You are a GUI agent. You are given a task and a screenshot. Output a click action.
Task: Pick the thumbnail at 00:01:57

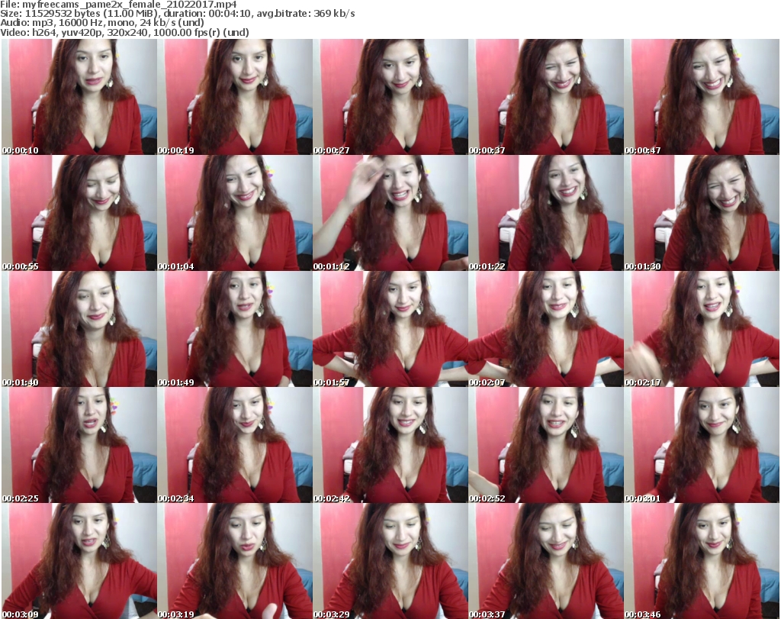pos(390,329)
